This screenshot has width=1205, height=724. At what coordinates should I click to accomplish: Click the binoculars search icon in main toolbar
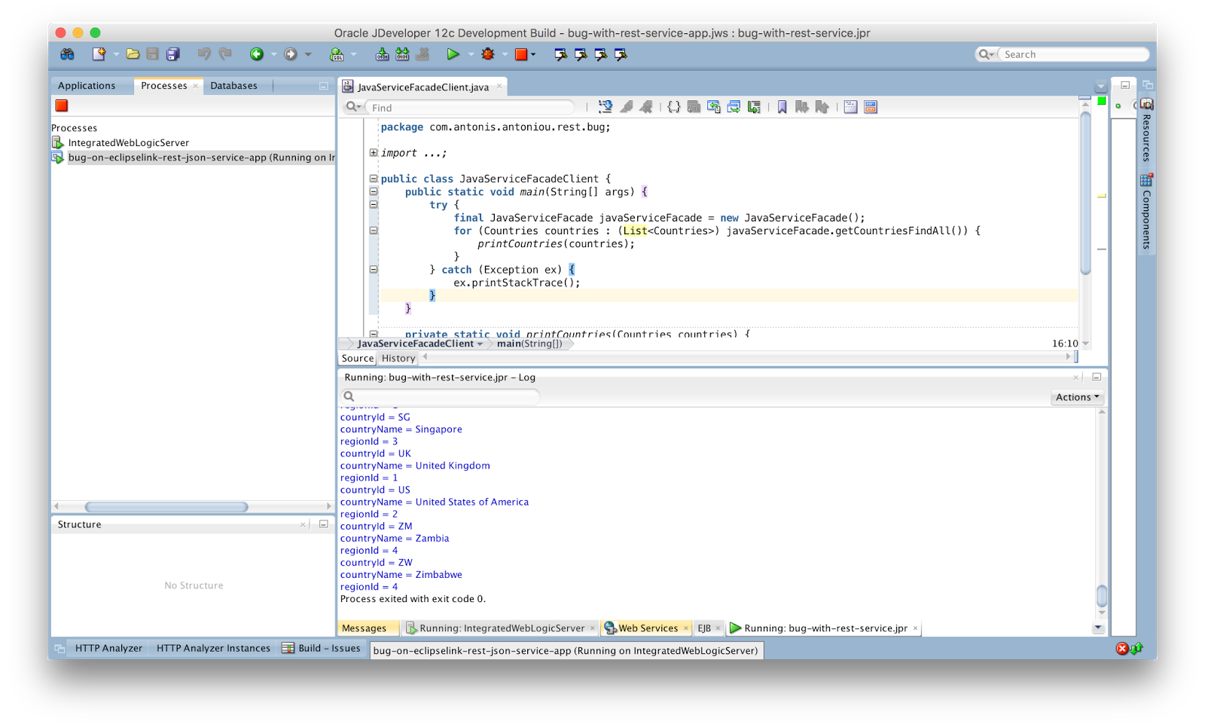pos(67,54)
